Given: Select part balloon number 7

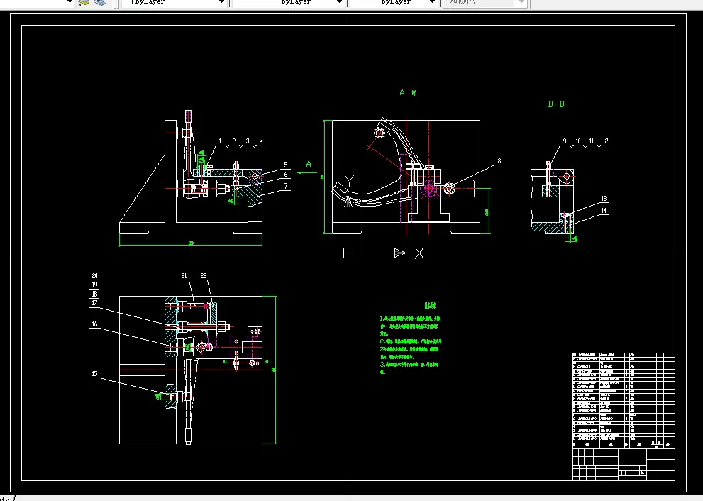Looking at the screenshot, I should point(286,186).
